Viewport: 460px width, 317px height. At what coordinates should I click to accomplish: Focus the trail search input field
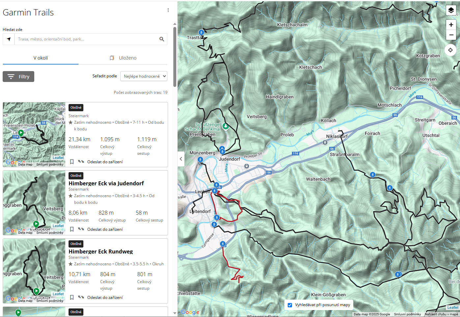pyautogui.click(x=87, y=39)
